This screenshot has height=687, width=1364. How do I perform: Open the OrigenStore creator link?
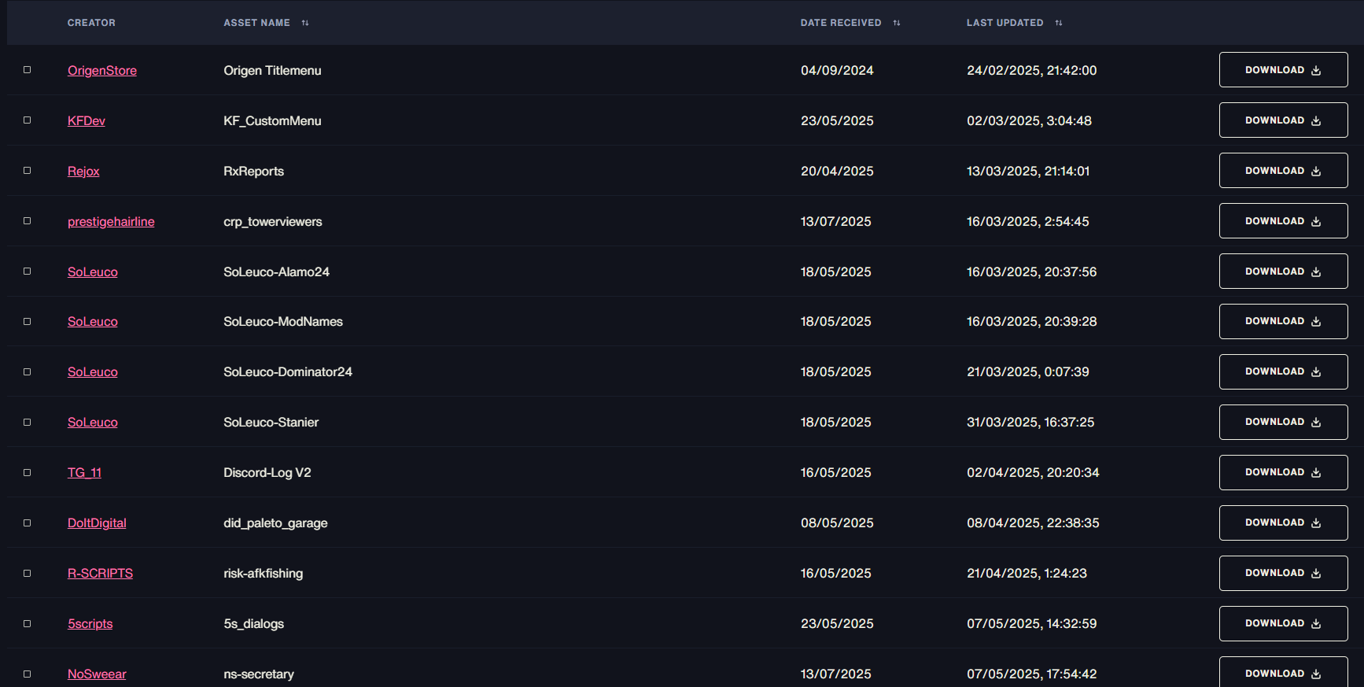tap(102, 71)
